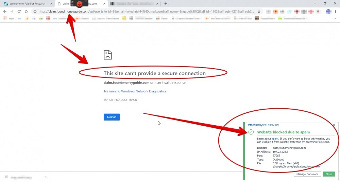340x182 pixels.
Task: Reload the page with toolbar refresh icon
Action: pos(19,12)
